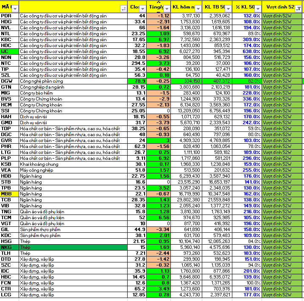304x301 pixels.
Task: Select the LCG ticker cell
Action: 9,295
